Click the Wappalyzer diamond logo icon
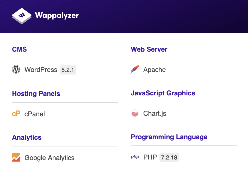Viewport: 248px width, 172px height. click(x=22, y=16)
